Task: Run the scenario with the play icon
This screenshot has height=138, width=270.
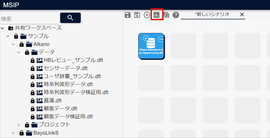Action: click(x=147, y=15)
